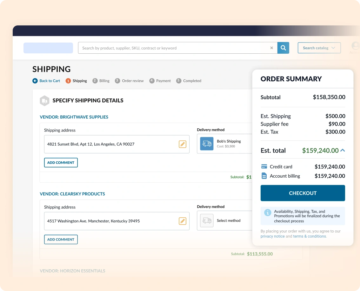Image resolution: width=360 pixels, height=291 pixels.
Task: Click the Credit card payment row label
Action: point(281,166)
